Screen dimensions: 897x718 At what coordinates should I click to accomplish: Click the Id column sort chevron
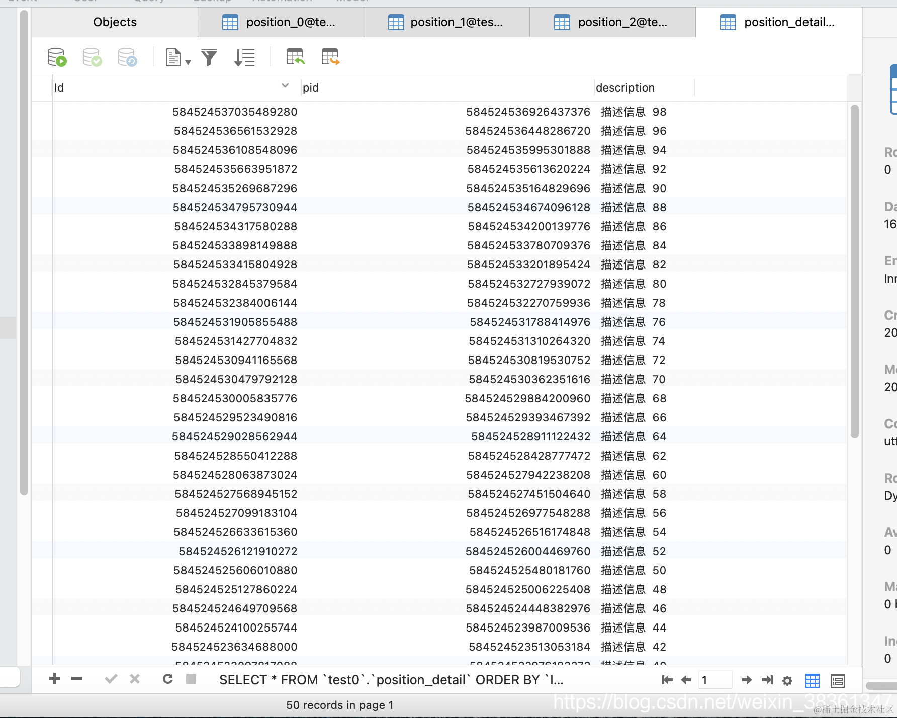coord(285,86)
